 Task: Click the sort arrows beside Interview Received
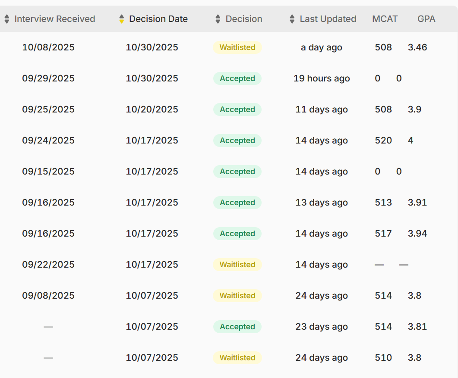(x=6, y=19)
